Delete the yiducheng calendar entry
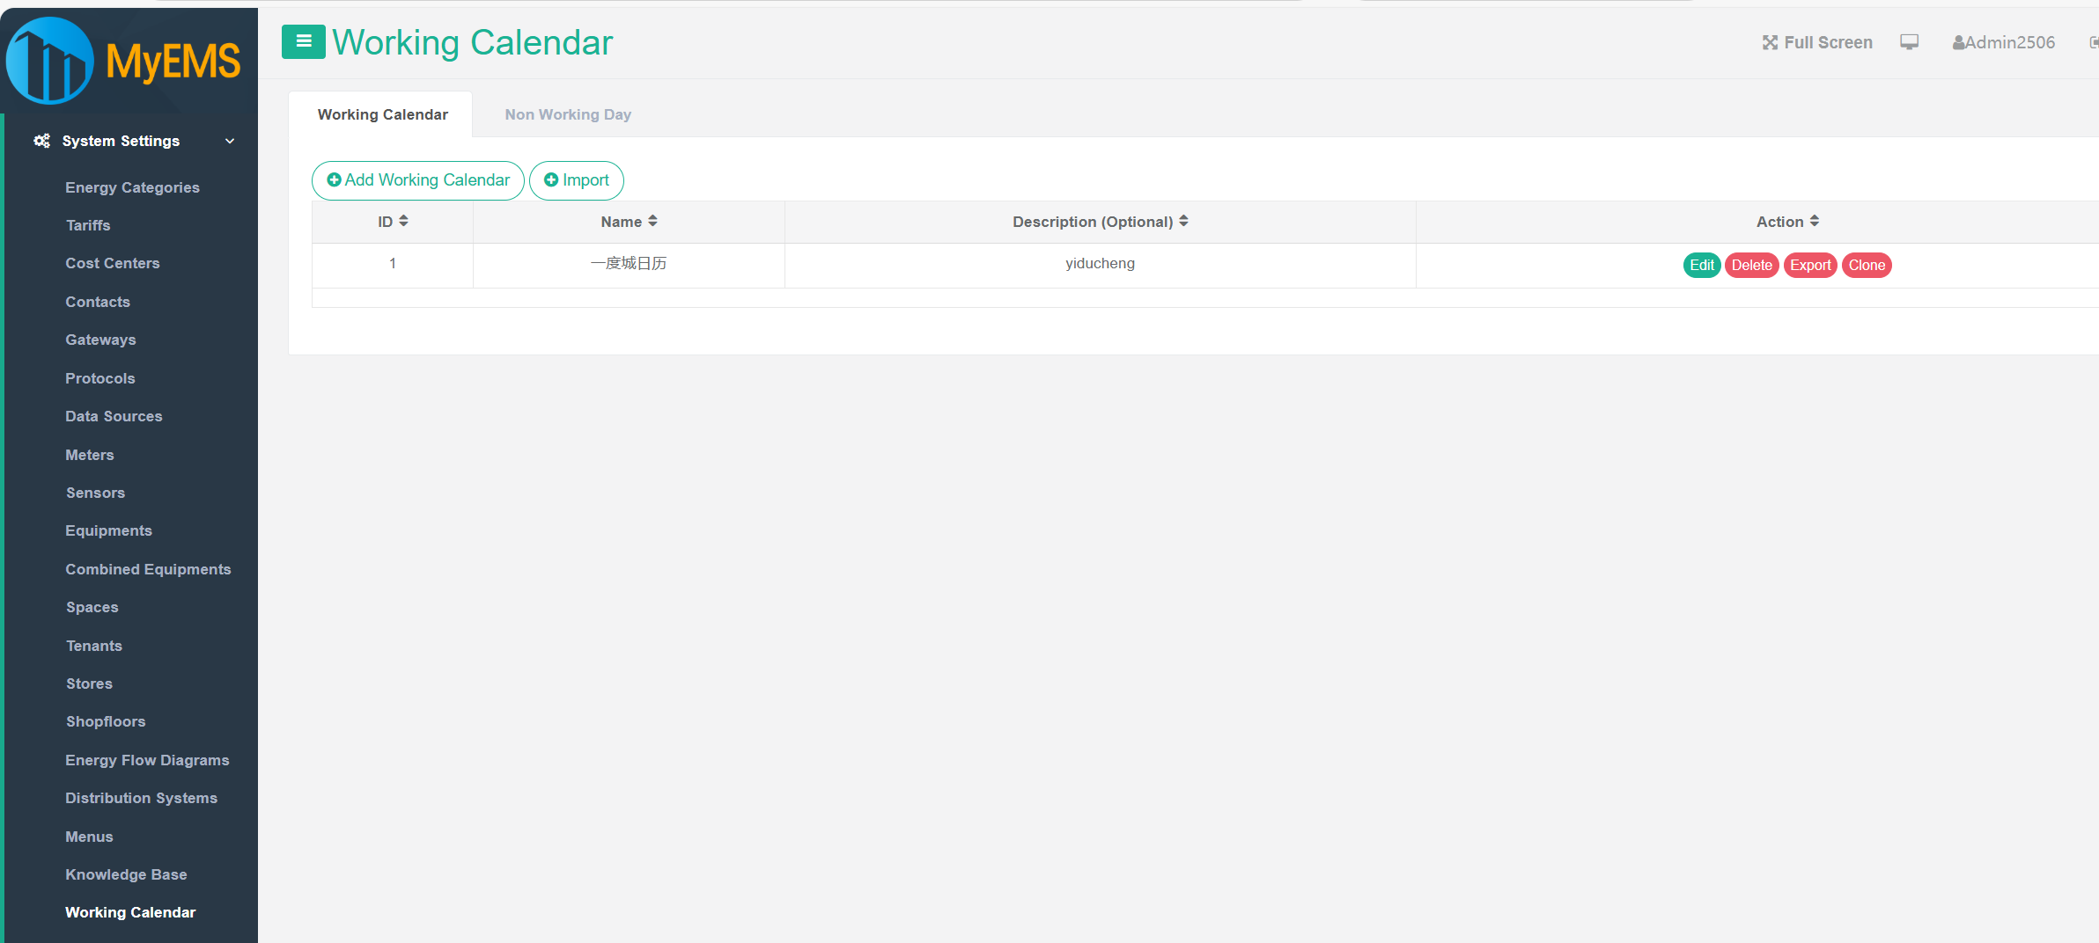2099x943 pixels. tap(1751, 265)
